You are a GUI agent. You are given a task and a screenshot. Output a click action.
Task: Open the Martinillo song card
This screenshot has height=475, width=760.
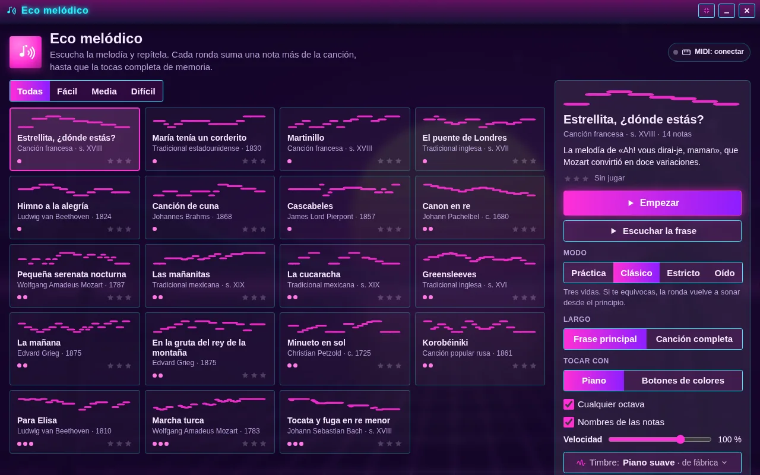344,139
